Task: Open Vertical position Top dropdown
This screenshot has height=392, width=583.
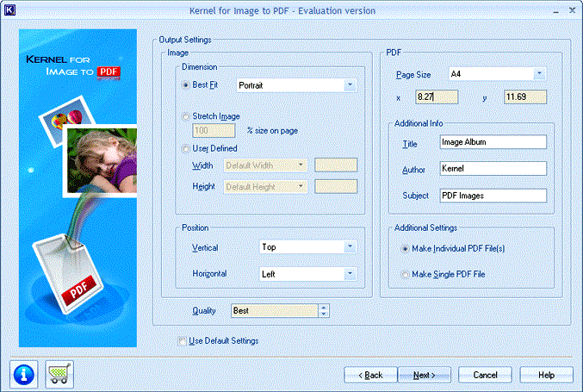Action: (307, 247)
